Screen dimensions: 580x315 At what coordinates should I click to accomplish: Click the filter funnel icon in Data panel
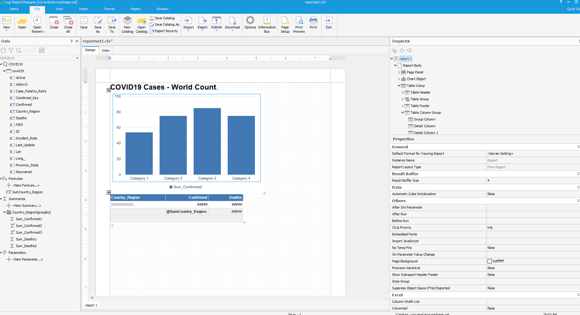pyautogui.click(x=11, y=50)
